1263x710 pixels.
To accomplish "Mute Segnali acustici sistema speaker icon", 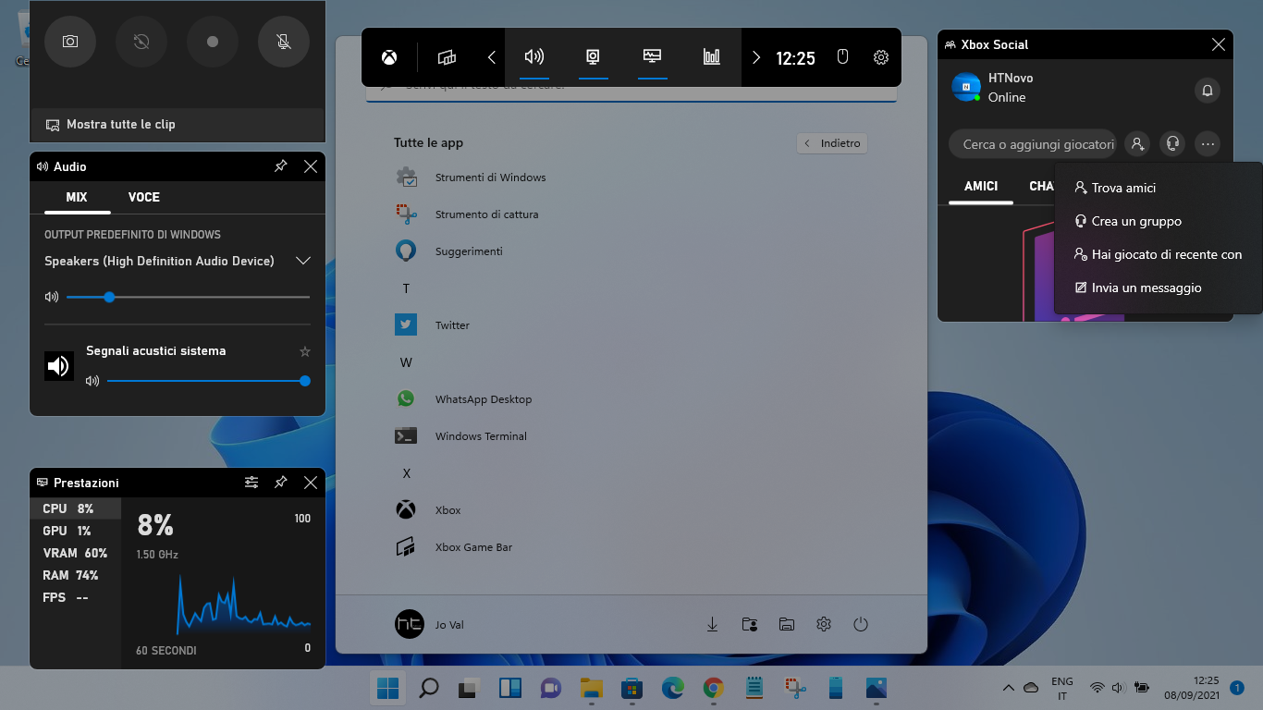I will pos(92,381).
